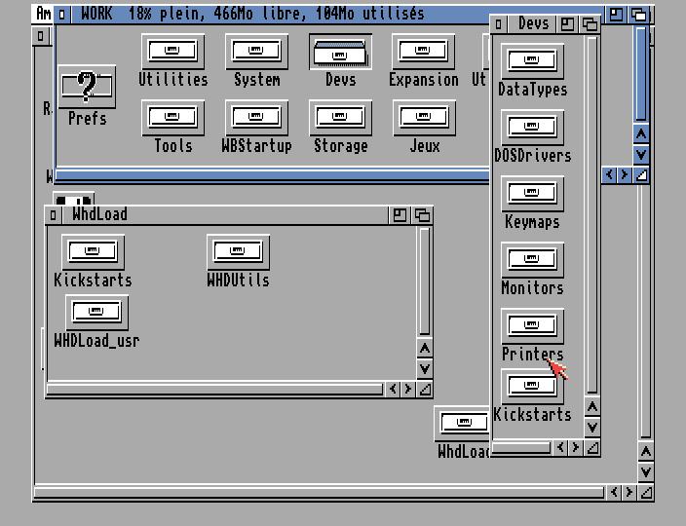Click the depth gadget of the WORK window
The image size is (686, 526).
tap(639, 15)
